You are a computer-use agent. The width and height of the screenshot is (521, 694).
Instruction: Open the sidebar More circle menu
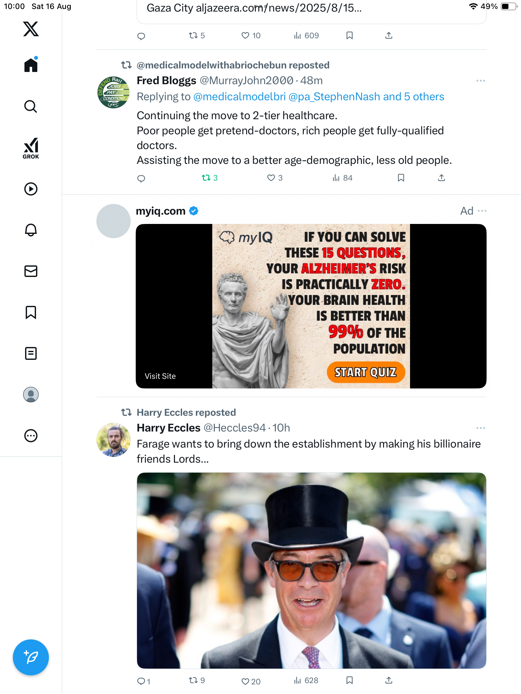click(x=31, y=436)
